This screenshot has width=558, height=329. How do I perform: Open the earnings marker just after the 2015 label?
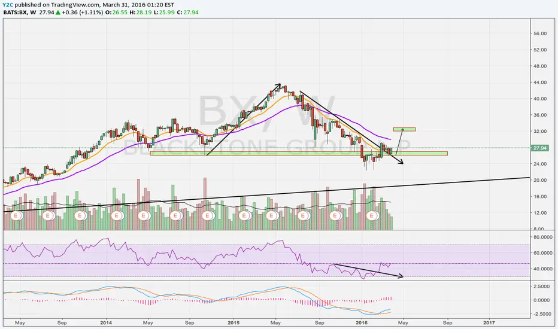244,215
